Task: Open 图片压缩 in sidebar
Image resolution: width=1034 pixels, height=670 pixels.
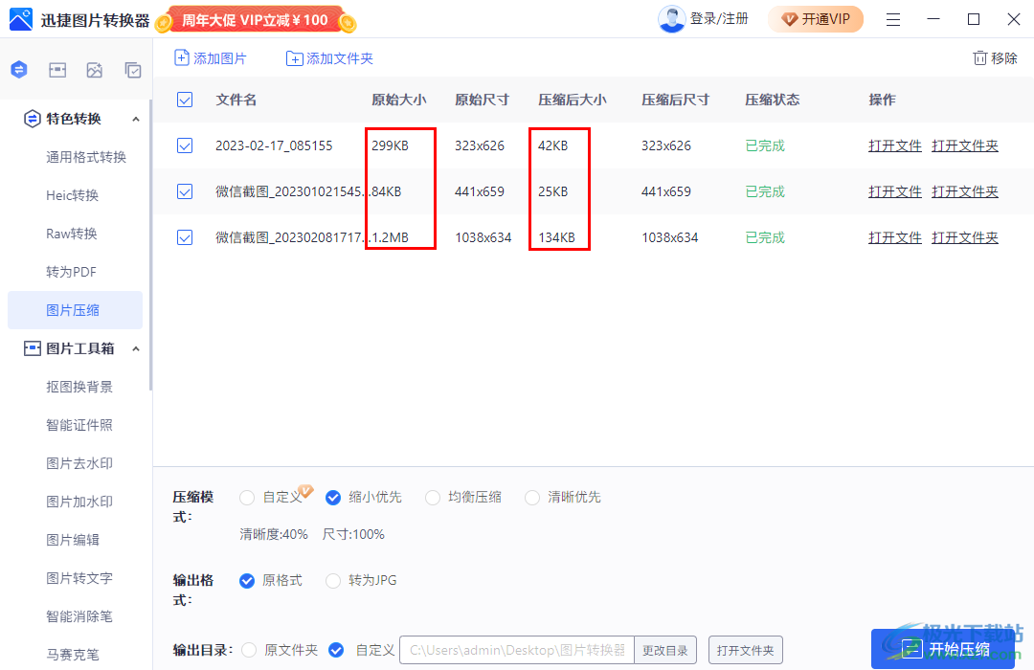Action: pyautogui.click(x=76, y=310)
